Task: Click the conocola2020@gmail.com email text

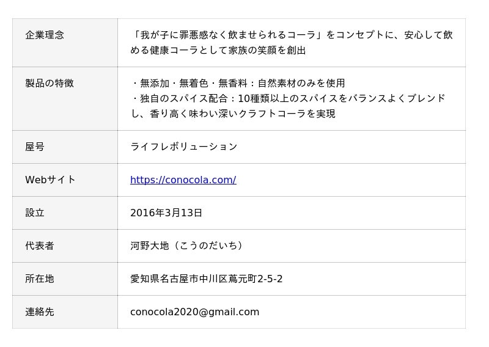Action: pos(194,312)
